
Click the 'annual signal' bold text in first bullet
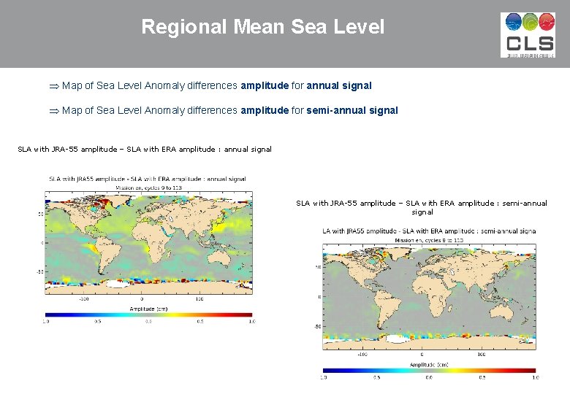[339, 85]
